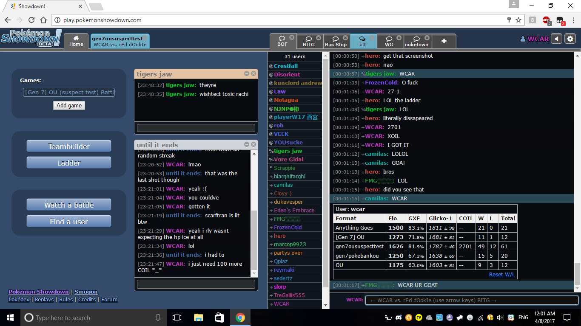Open the settings gear options menu

coord(570,39)
